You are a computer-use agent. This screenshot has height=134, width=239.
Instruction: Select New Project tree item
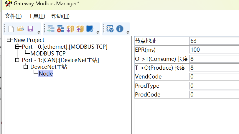click(29, 40)
